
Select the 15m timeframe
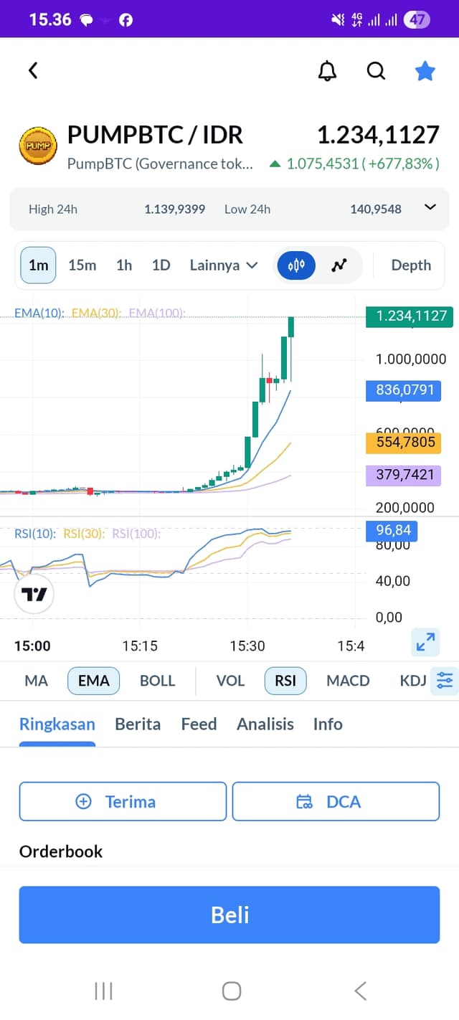coord(82,265)
